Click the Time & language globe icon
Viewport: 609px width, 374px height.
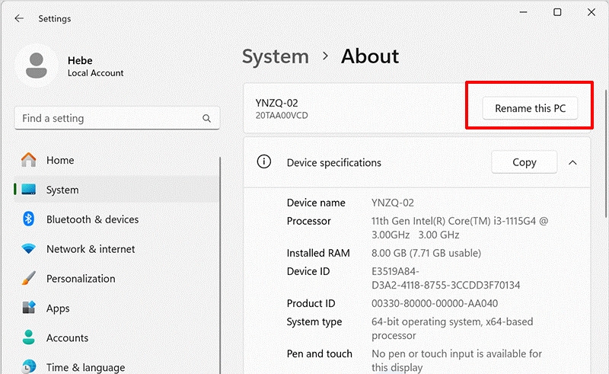[29, 366]
